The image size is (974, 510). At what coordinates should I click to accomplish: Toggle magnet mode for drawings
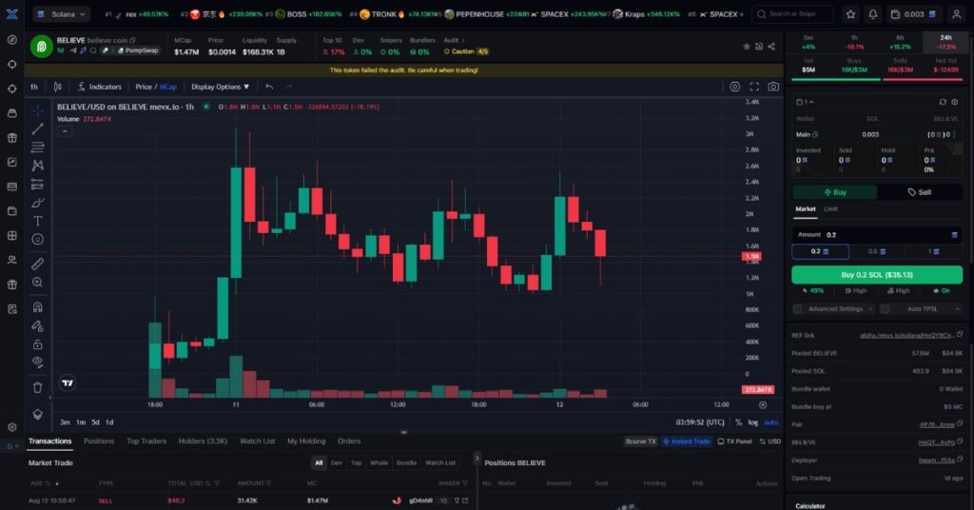tap(37, 307)
